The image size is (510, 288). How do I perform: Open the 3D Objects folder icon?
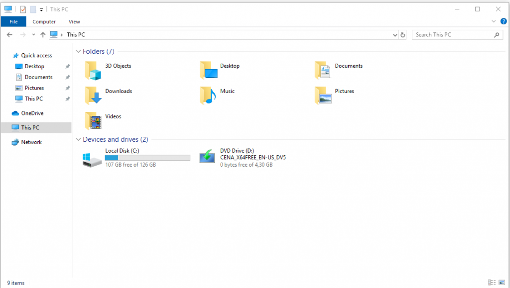pos(93,71)
